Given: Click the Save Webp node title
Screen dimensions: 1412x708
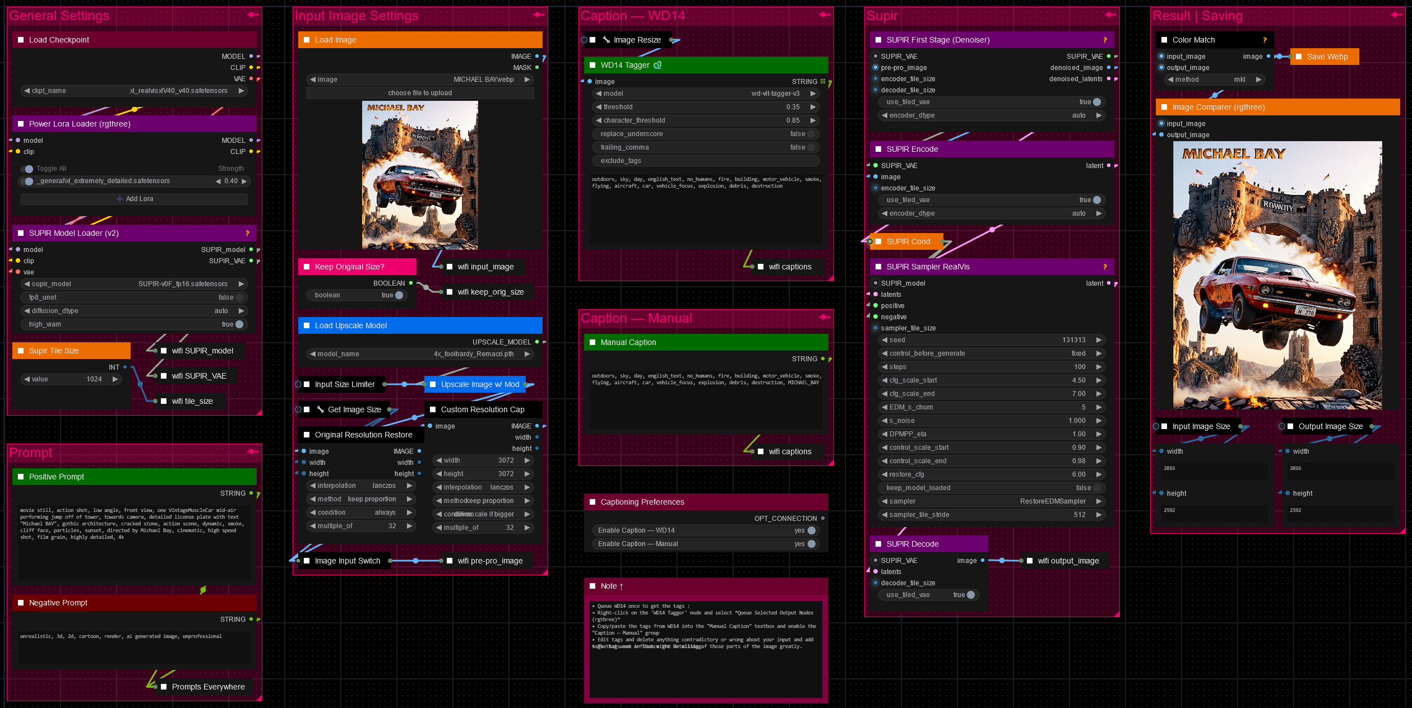Looking at the screenshot, I should (1327, 57).
